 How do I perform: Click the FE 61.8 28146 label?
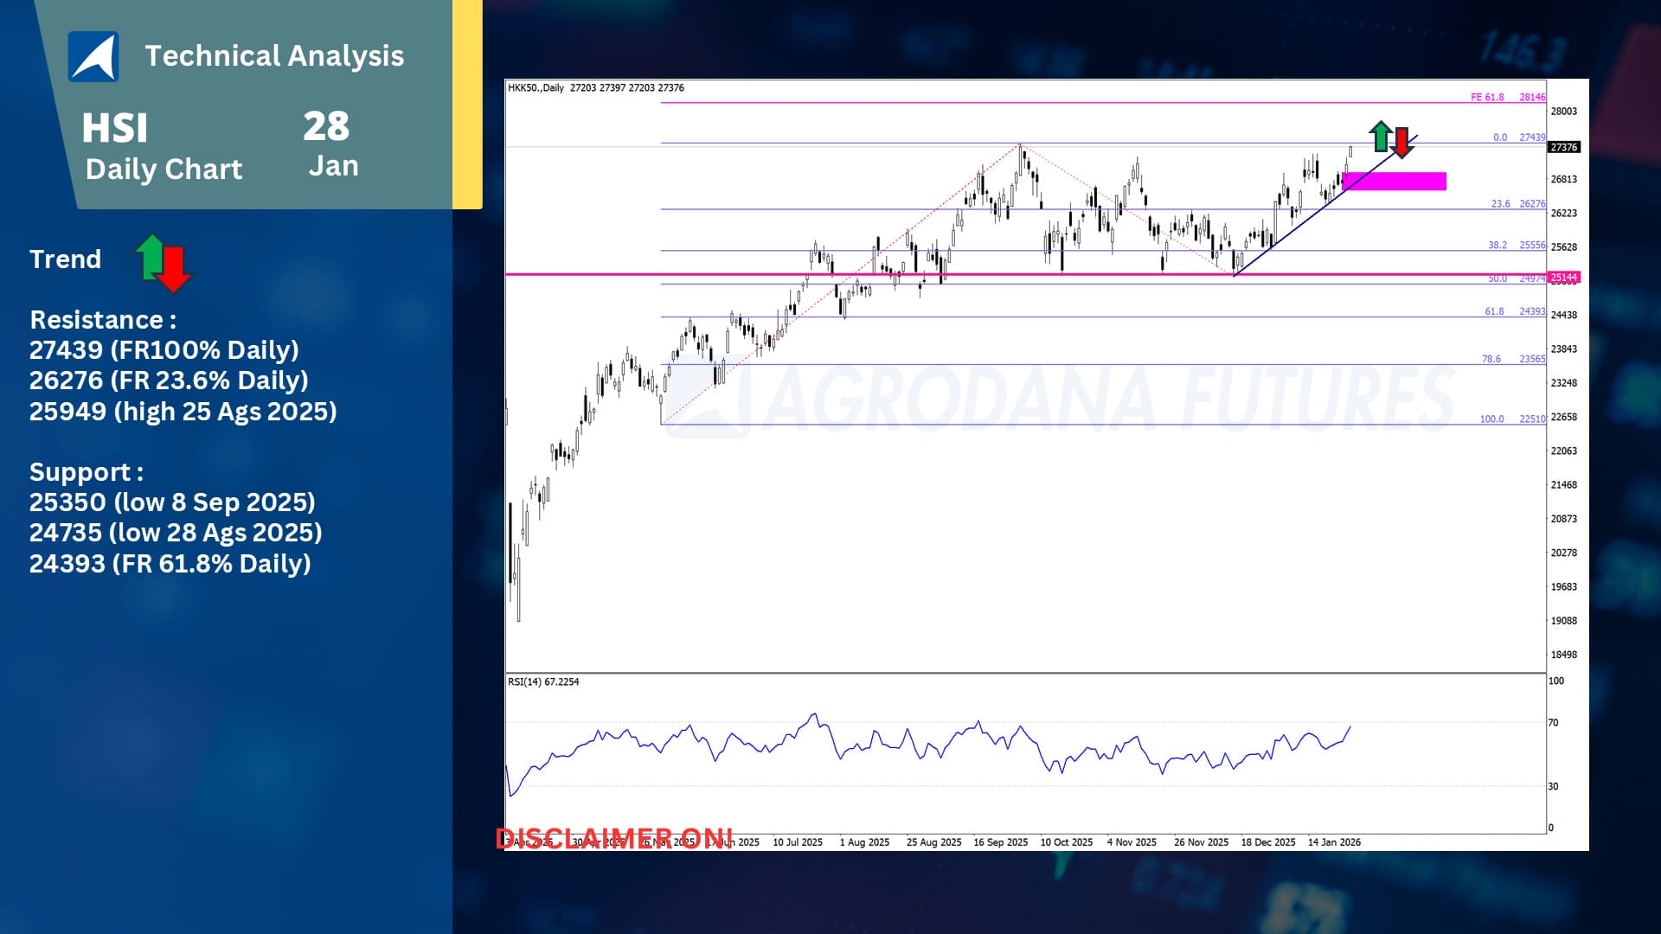click(1507, 97)
